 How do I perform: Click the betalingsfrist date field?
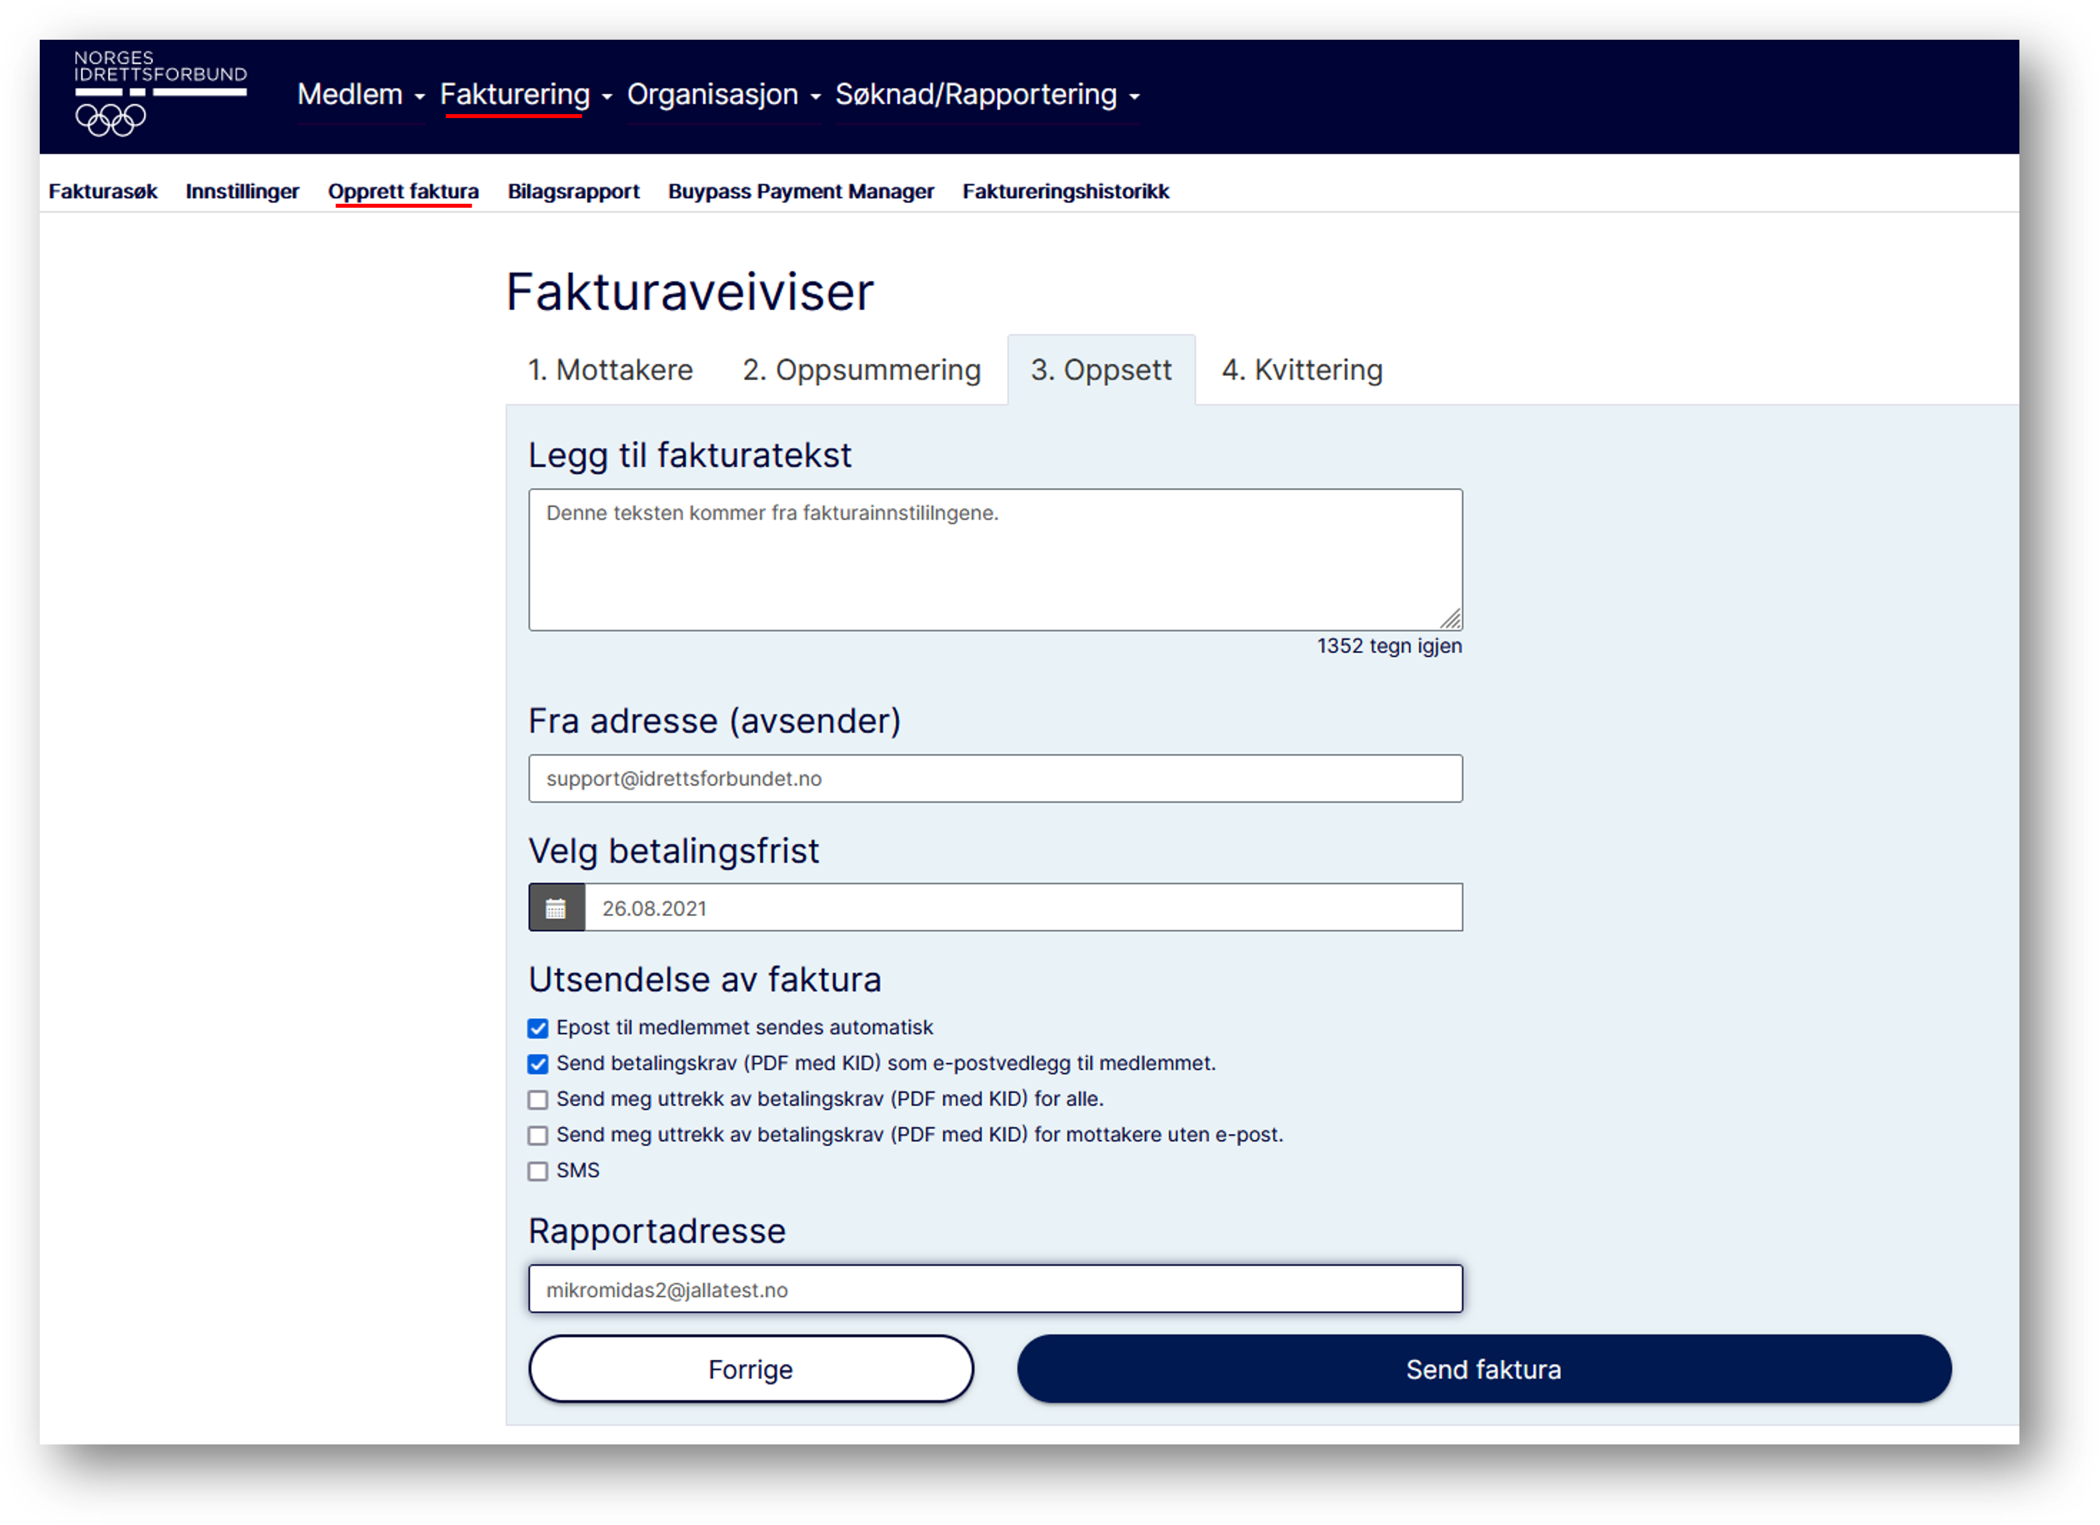coord(1024,908)
